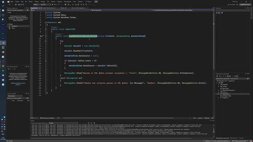253x142 pixels.
Task: Click the search magnifier in Solution Explorer
Action: point(248,79)
